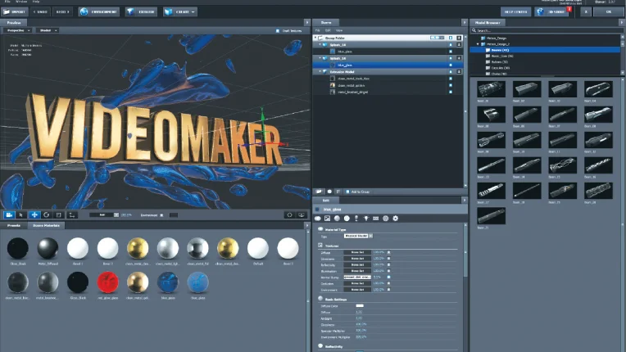Open the Perspective view dropdown
626x352 pixels.
(17, 30)
